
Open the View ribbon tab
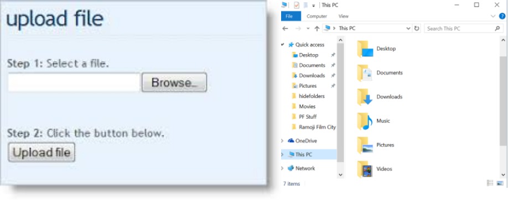(x=344, y=16)
